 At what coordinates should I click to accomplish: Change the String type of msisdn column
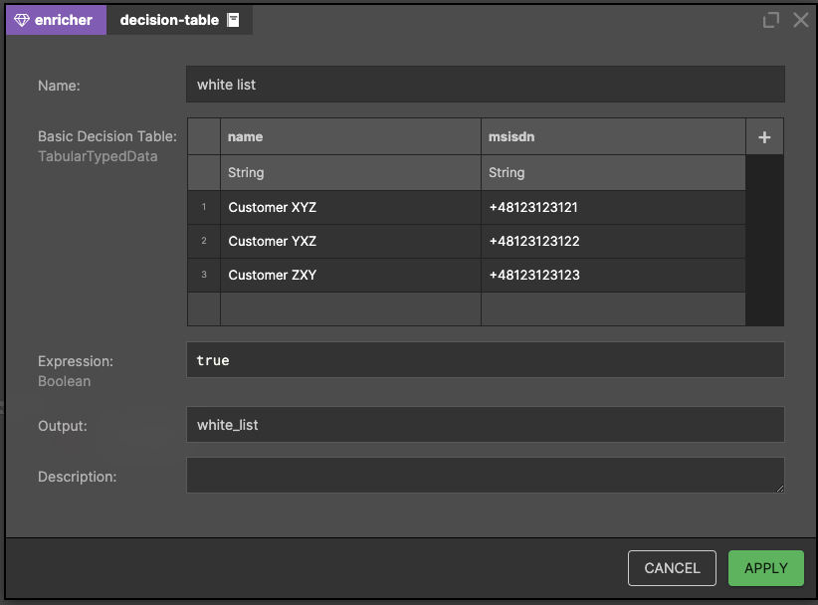613,172
